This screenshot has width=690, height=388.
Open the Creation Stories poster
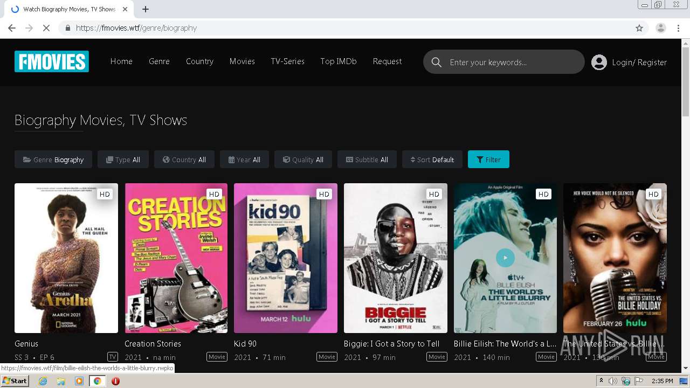point(176,258)
